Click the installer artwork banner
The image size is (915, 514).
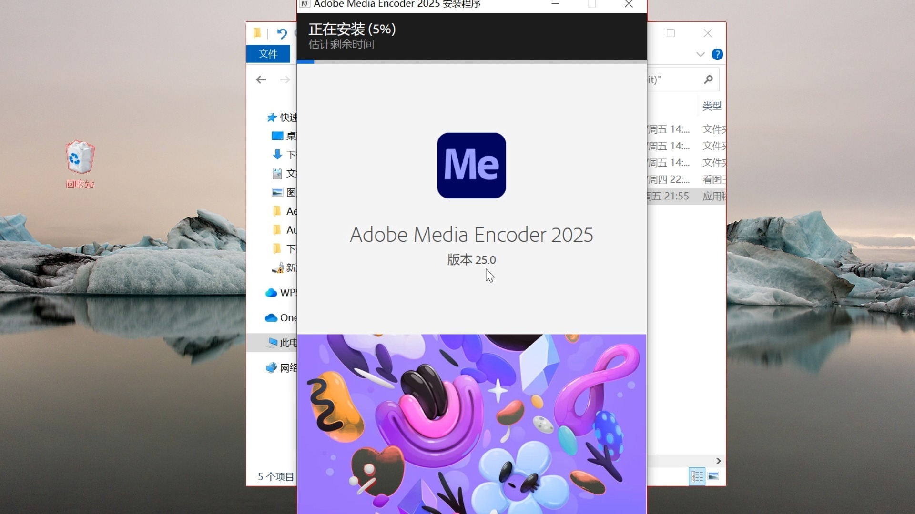click(471, 424)
